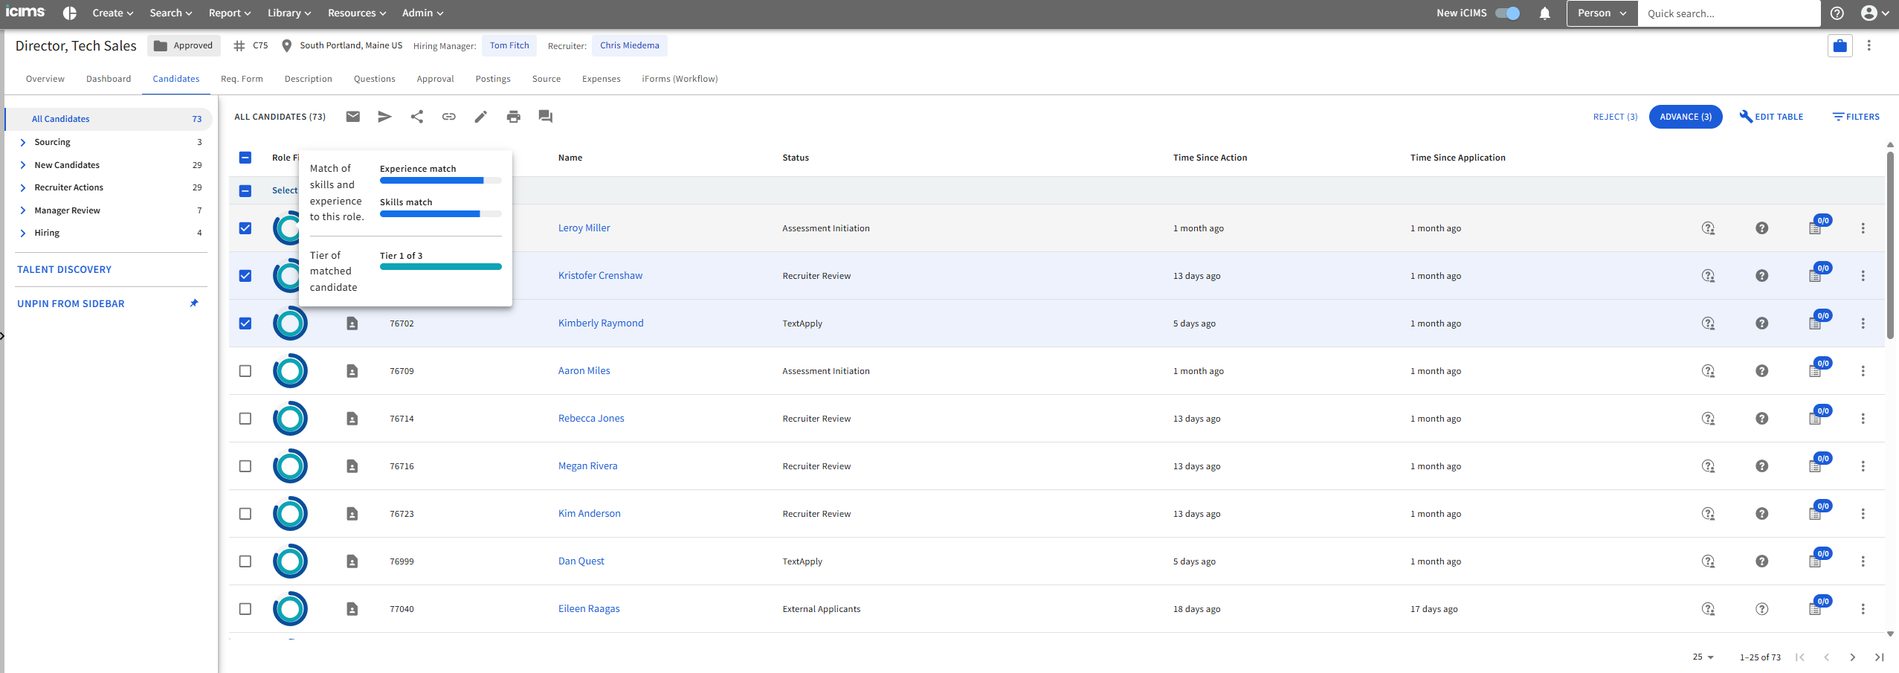Click the Experience match progress bar

tap(440, 181)
